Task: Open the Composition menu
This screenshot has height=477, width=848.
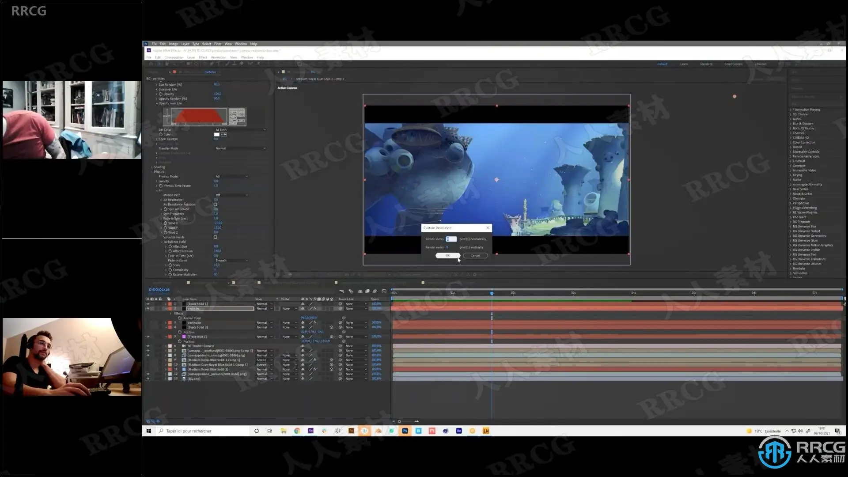Action: (174, 57)
